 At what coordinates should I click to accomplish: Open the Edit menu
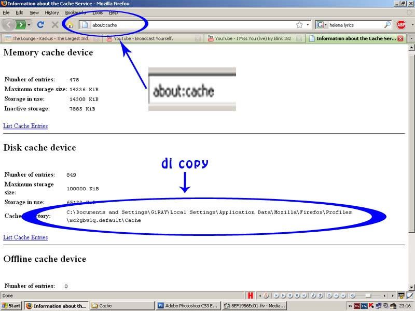click(x=19, y=12)
